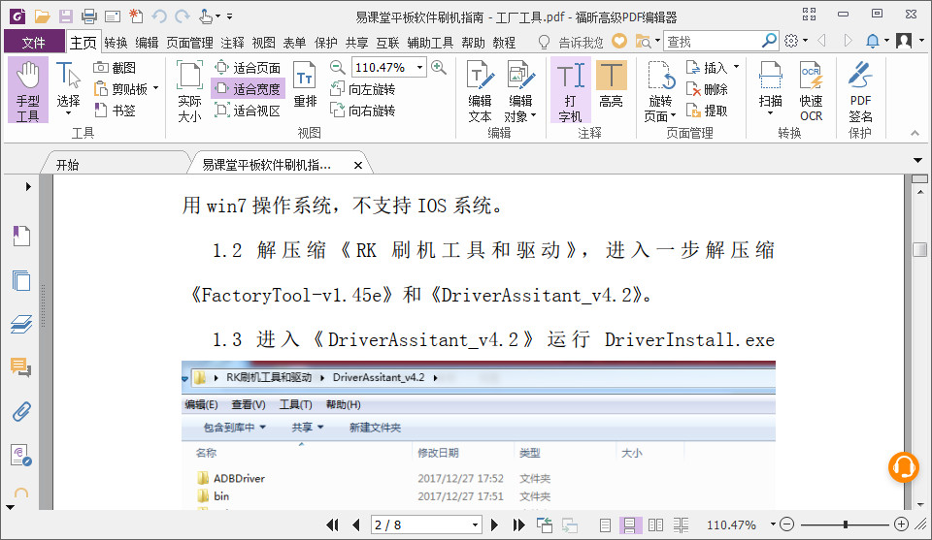
Task: Toggle Facing pages view in status bar
Action: coord(655,525)
